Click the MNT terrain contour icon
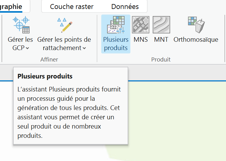This screenshot has width=226, height=161. coord(161,25)
